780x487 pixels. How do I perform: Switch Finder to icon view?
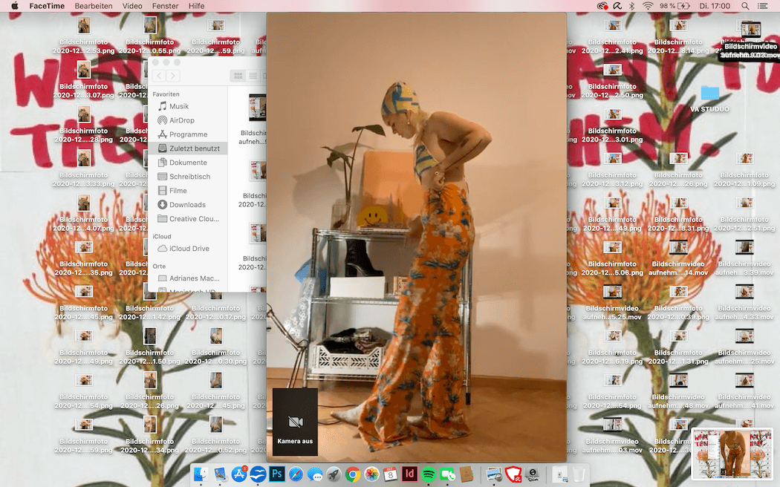pyautogui.click(x=238, y=76)
